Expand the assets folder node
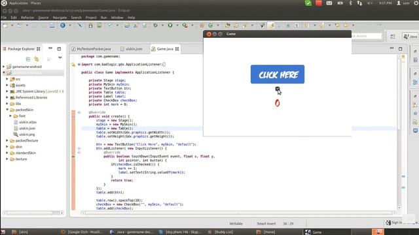This screenshot has width=419, height=235. (7, 85)
